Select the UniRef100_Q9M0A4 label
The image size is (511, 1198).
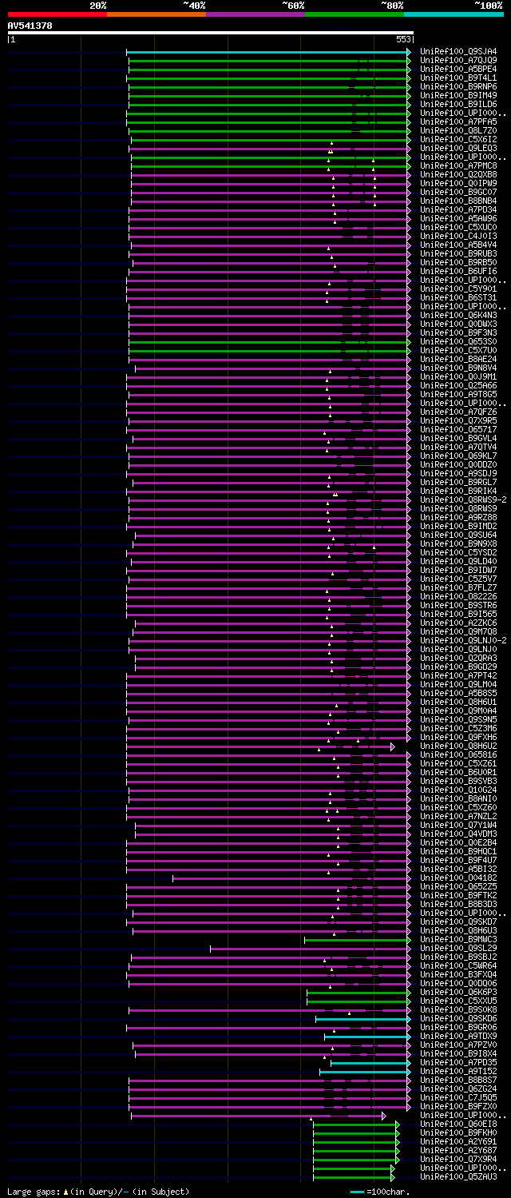click(458, 710)
